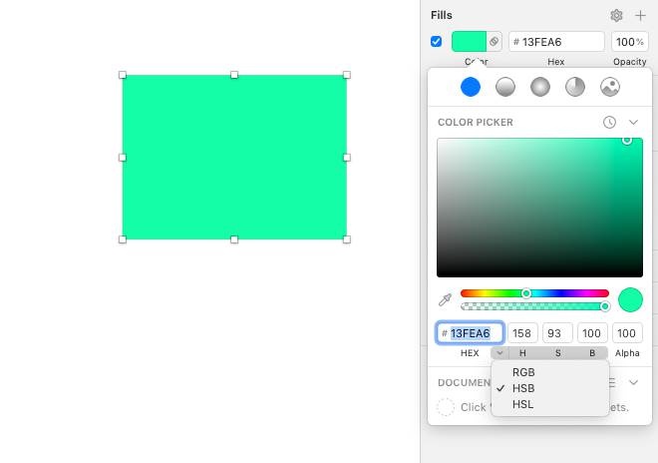Click the hue slider handle
The image size is (658, 463).
[526, 293]
